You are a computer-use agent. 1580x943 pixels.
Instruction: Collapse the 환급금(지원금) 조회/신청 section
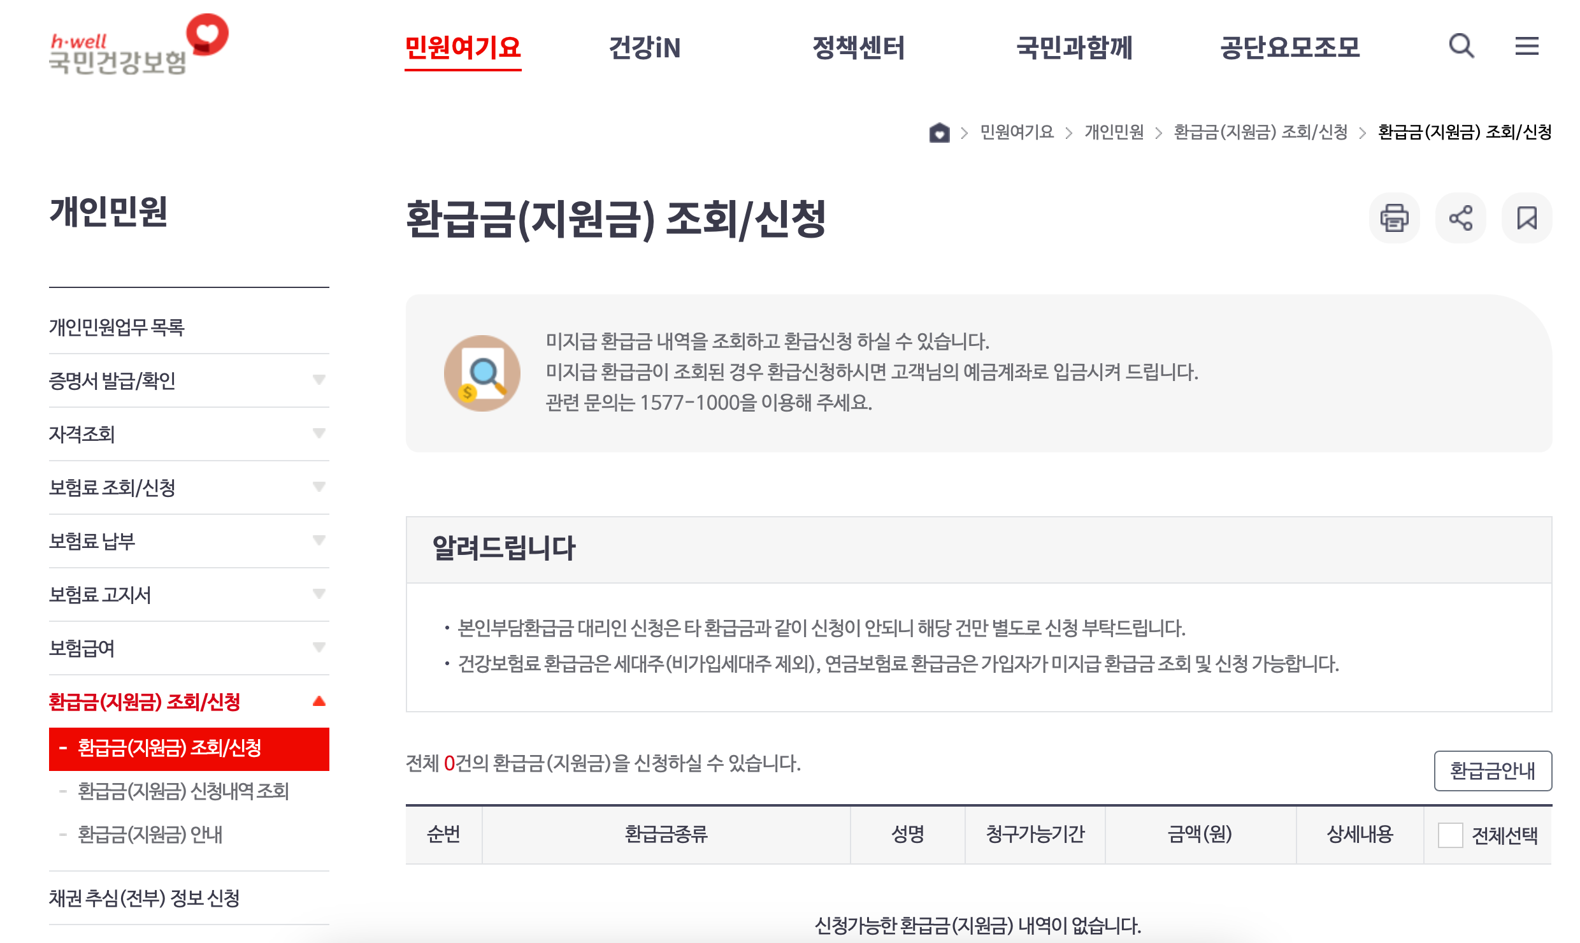coord(189,702)
